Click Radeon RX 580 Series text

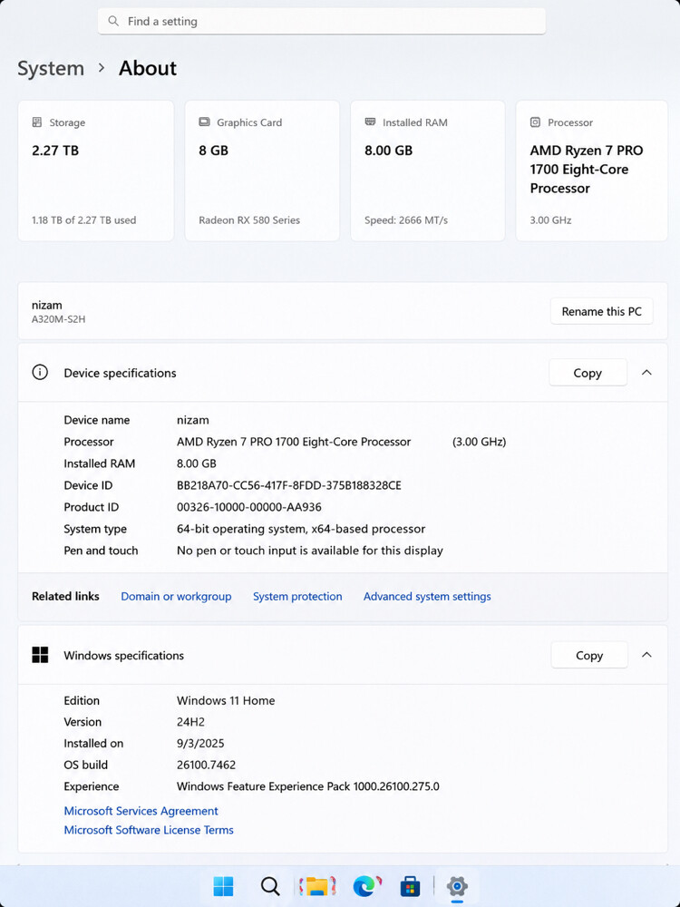point(249,220)
